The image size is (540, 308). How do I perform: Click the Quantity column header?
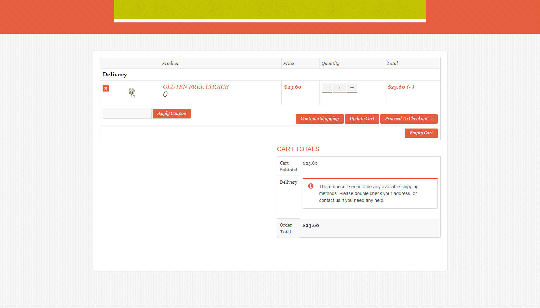point(331,63)
